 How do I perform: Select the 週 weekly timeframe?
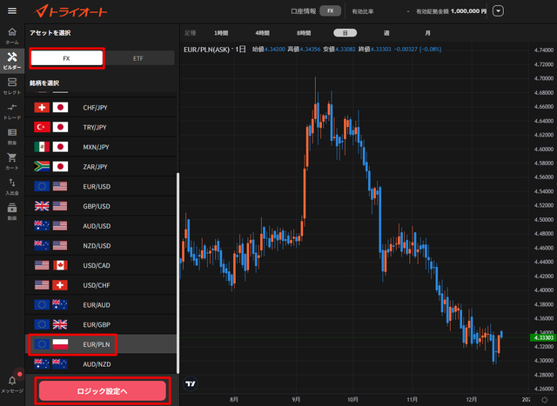coord(386,33)
